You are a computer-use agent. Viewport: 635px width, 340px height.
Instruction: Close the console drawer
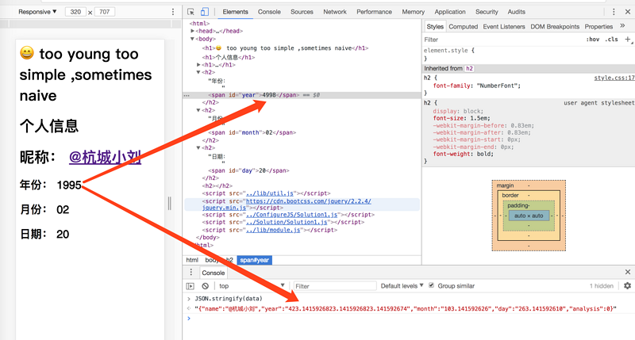point(628,272)
